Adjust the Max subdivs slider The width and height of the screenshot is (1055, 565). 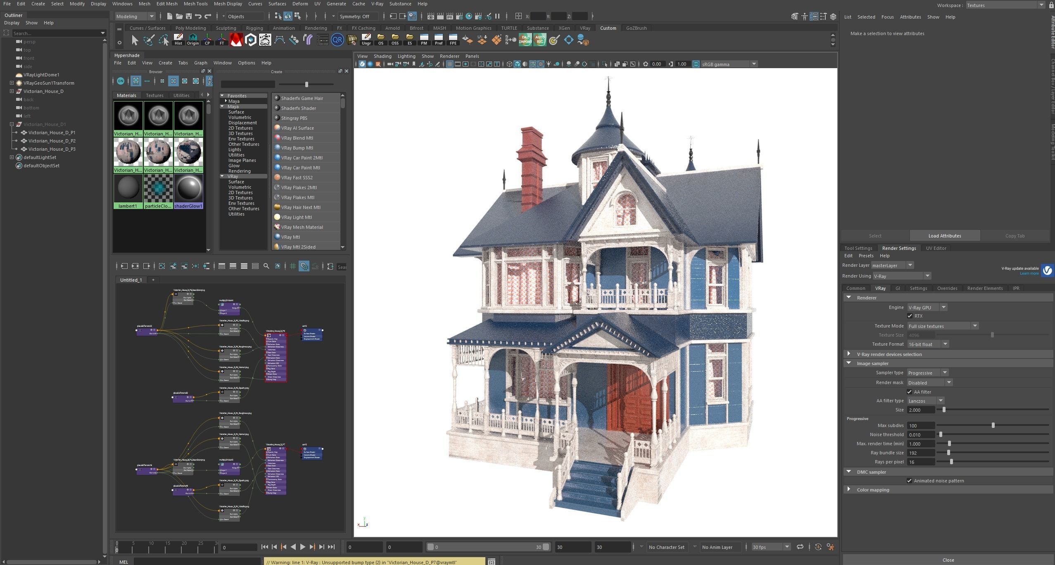993,425
